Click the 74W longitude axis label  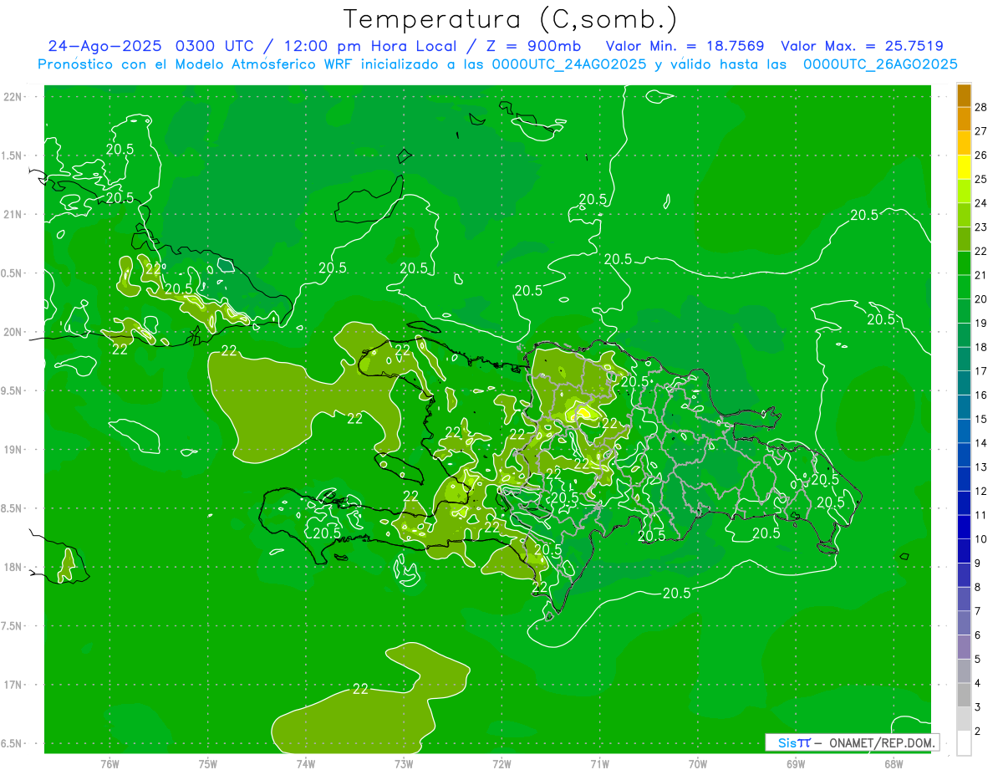click(306, 763)
